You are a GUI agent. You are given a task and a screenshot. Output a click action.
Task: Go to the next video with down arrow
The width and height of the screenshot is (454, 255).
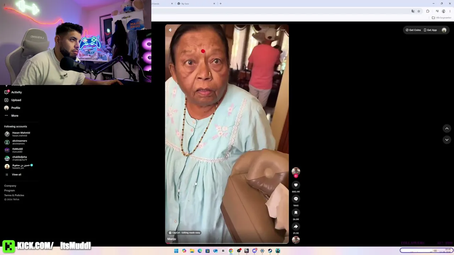coord(447,140)
